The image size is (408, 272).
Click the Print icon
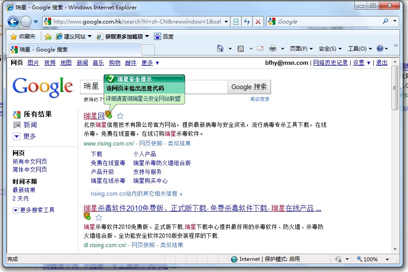[273, 48]
